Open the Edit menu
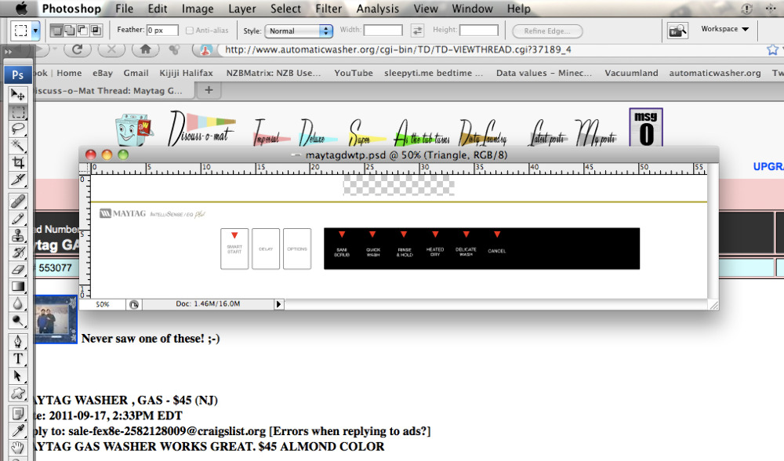This screenshot has height=461, width=784. [x=158, y=9]
